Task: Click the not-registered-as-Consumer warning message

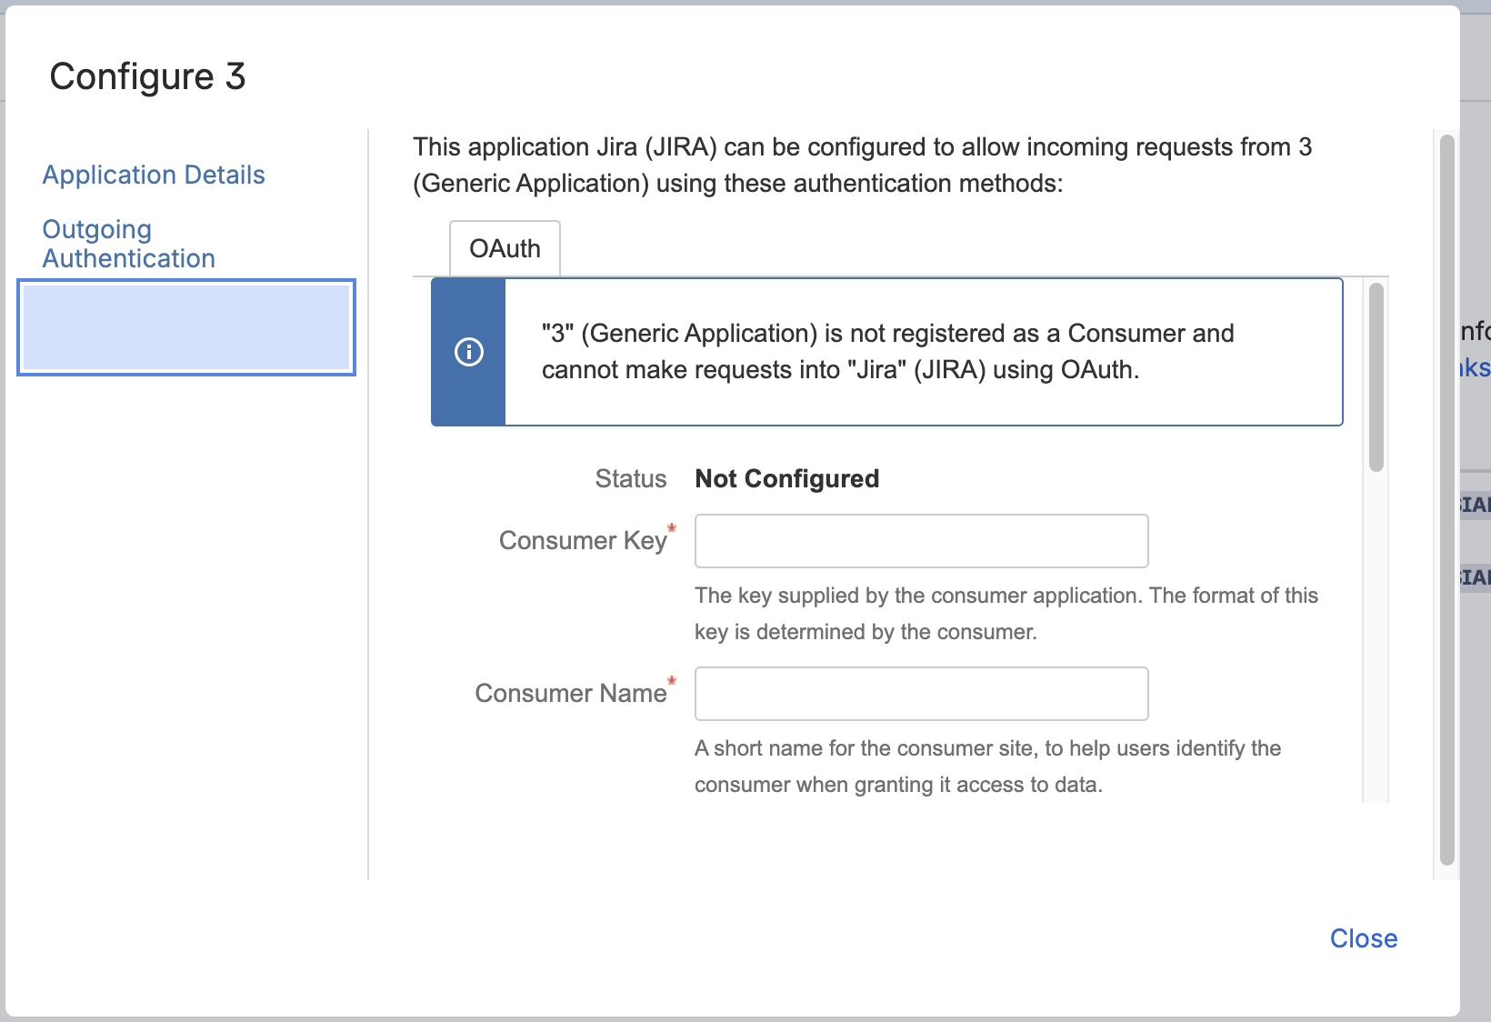Action: point(886,352)
